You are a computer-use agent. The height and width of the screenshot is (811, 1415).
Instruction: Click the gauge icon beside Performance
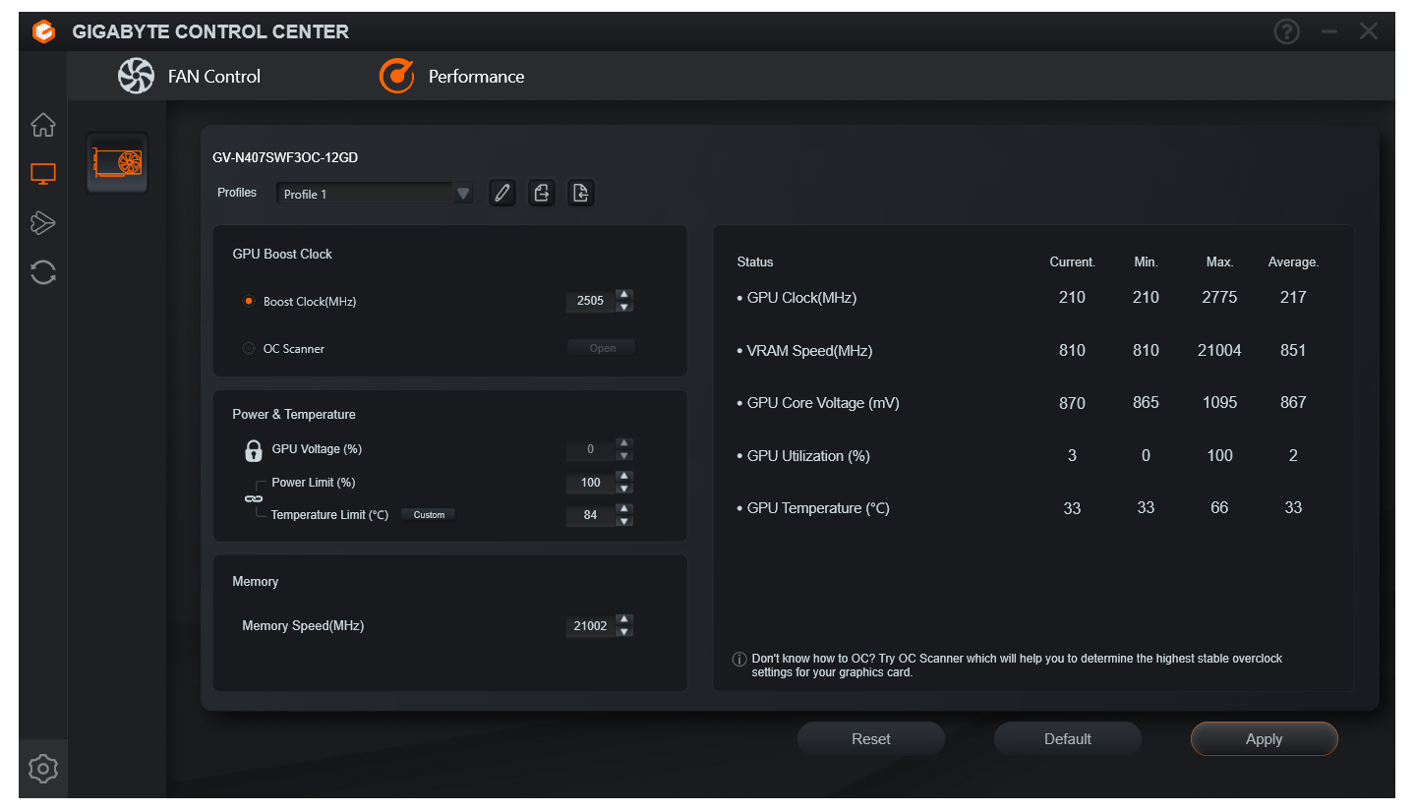(396, 76)
